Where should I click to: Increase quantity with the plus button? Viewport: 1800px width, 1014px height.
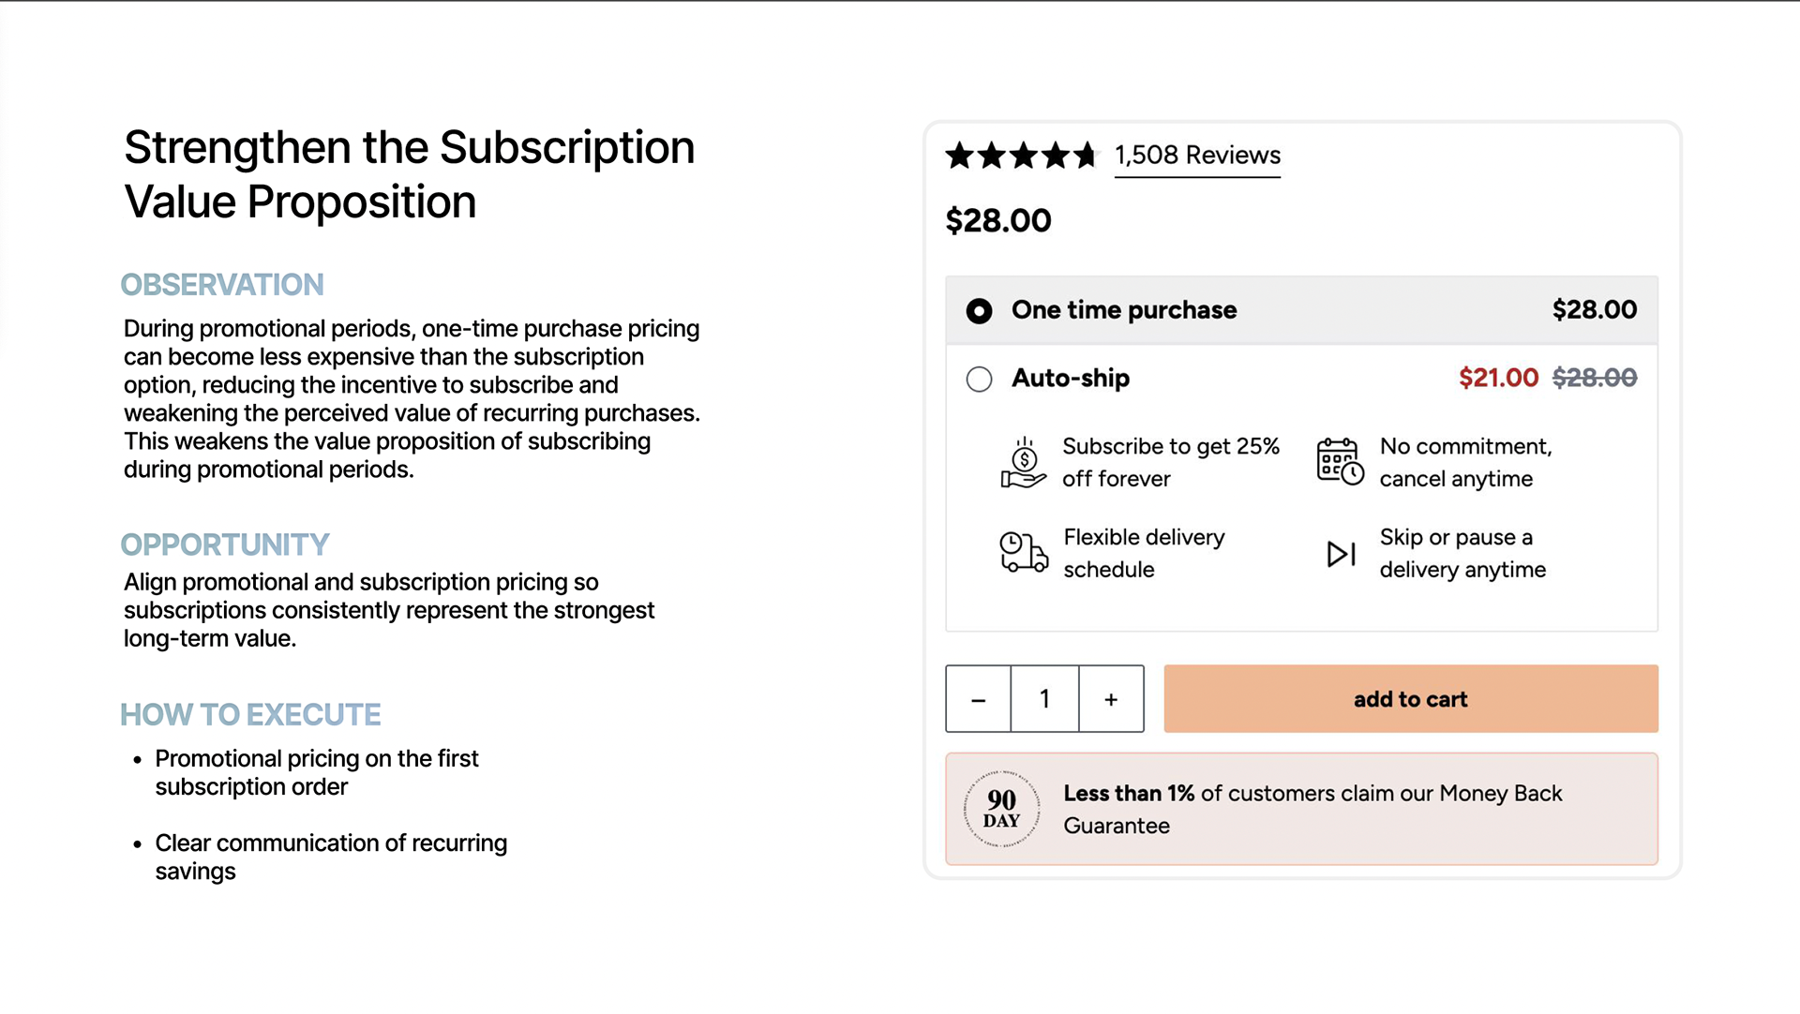tap(1111, 699)
